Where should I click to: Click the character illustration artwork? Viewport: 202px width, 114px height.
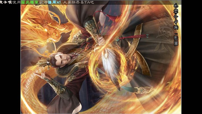(x=101, y=57)
